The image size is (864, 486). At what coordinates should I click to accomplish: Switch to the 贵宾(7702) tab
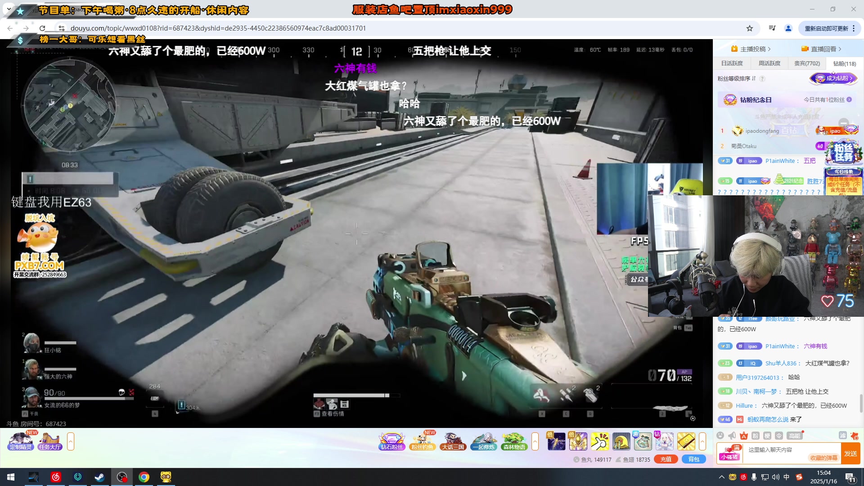click(807, 63)
